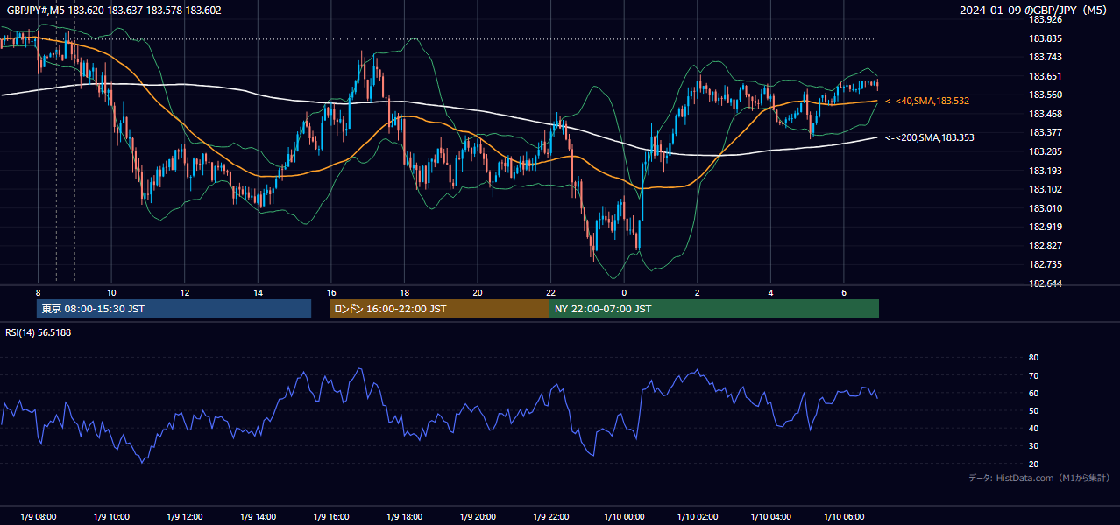Click the 1/9 20:00 time label
Viewport: 1120px width, 525px height.
click(x=478, y=517)
